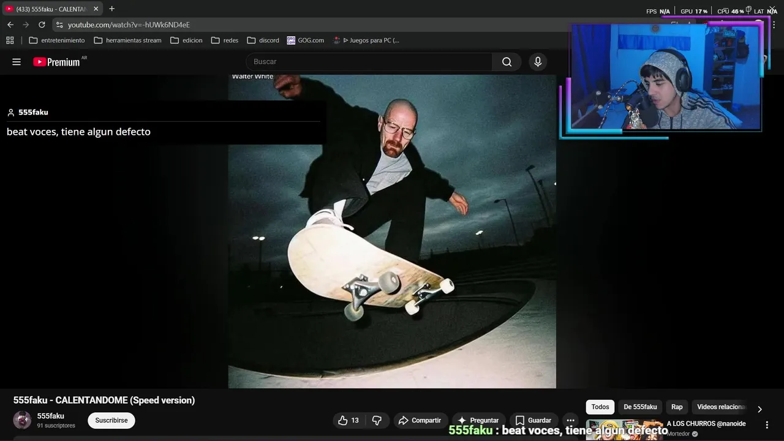Open redes bookmark folder
The width and height of the screenshot is (784, 441).
pyautogui.click(x=225, y=40)
